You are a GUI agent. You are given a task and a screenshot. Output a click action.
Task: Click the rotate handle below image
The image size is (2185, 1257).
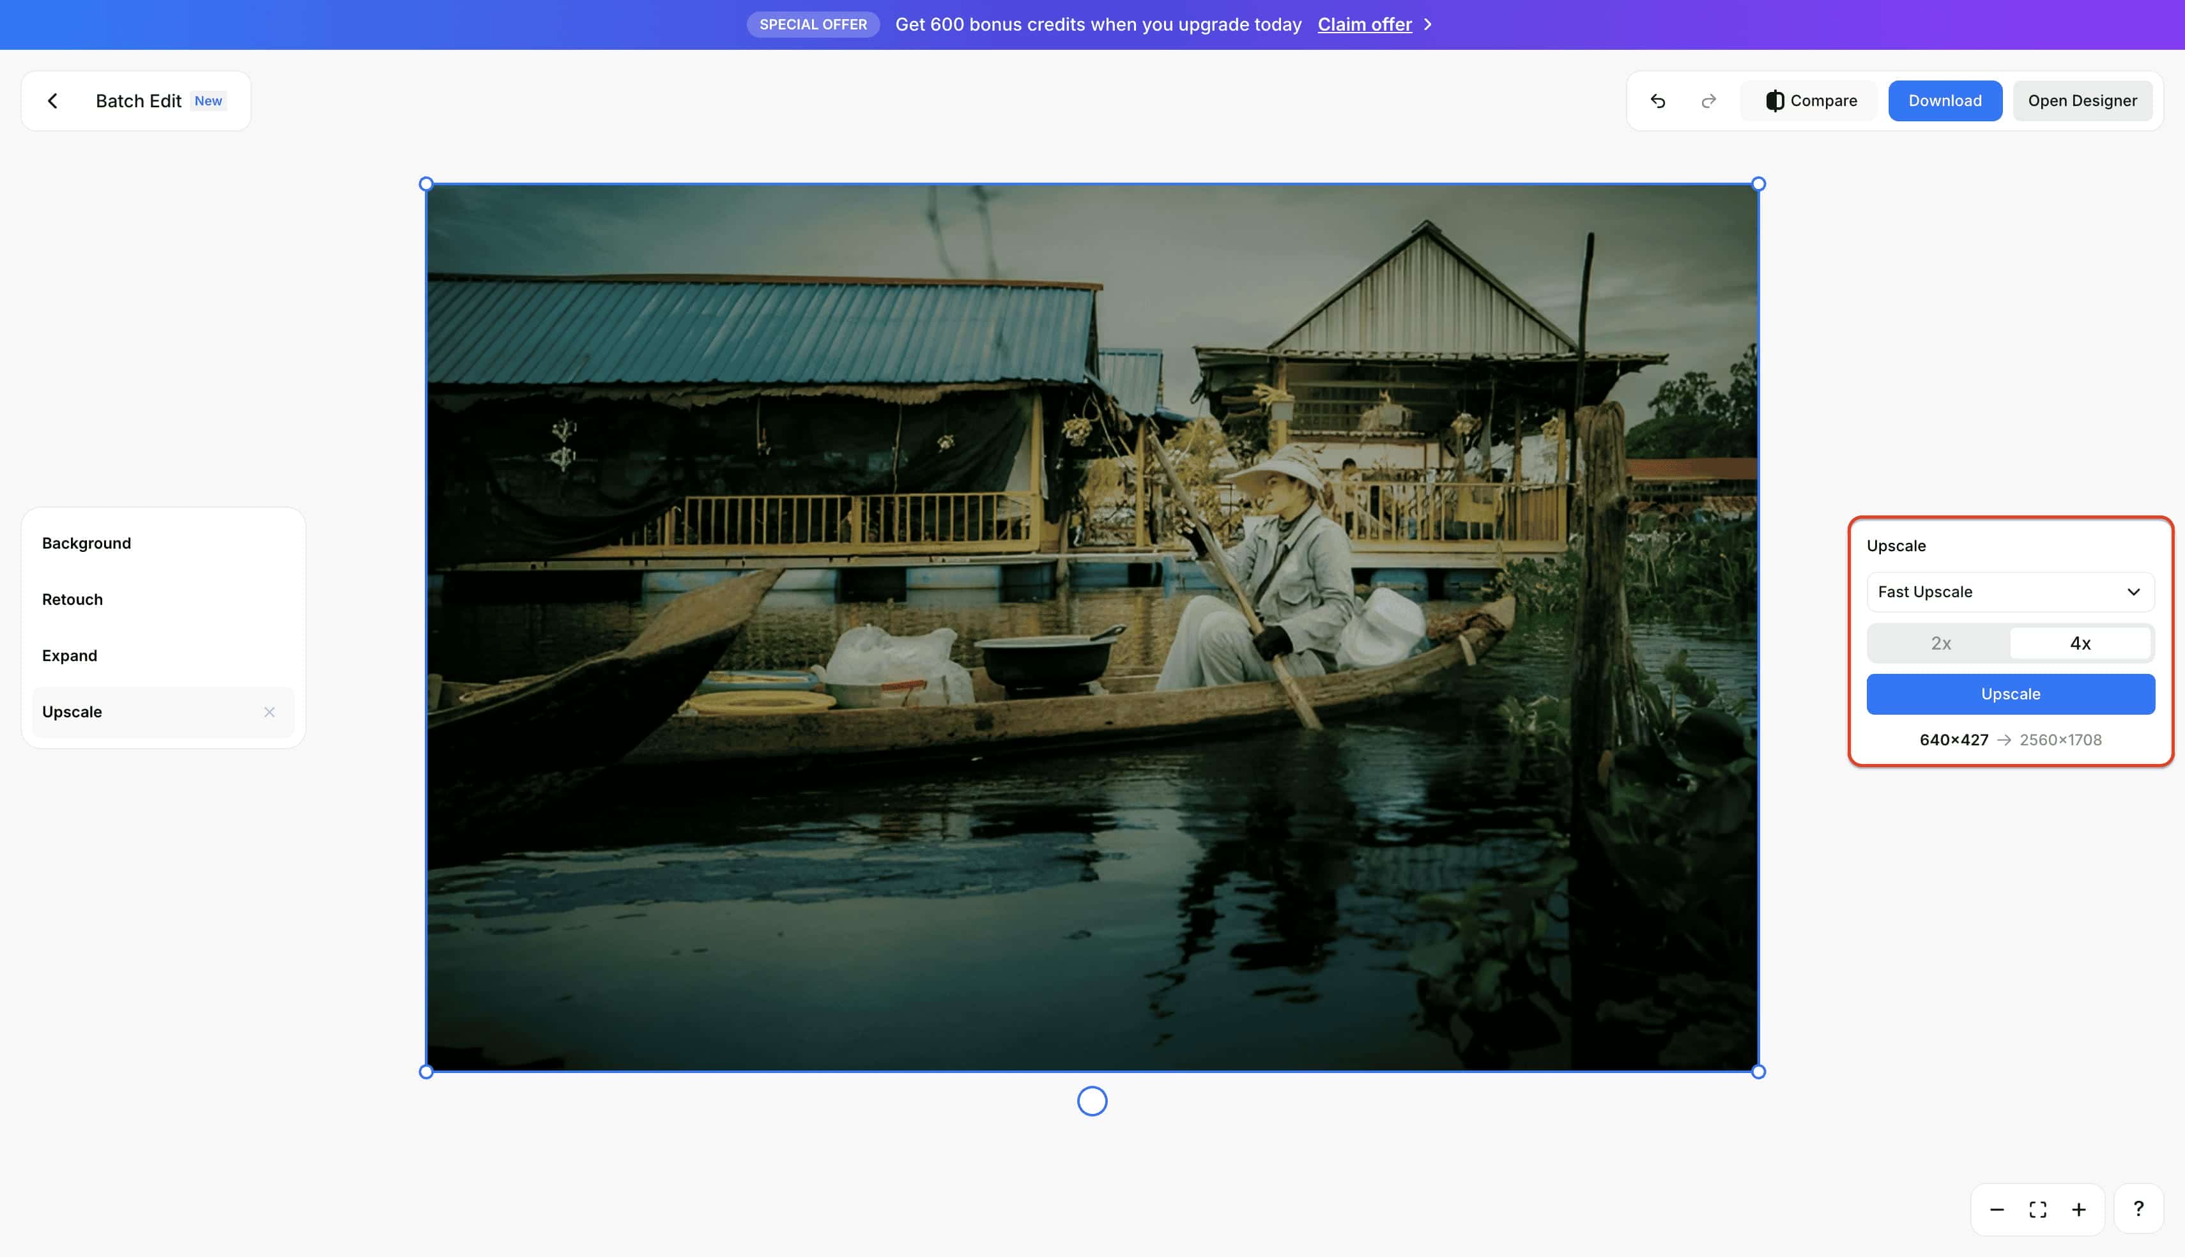click(x=1092, y=1101)
